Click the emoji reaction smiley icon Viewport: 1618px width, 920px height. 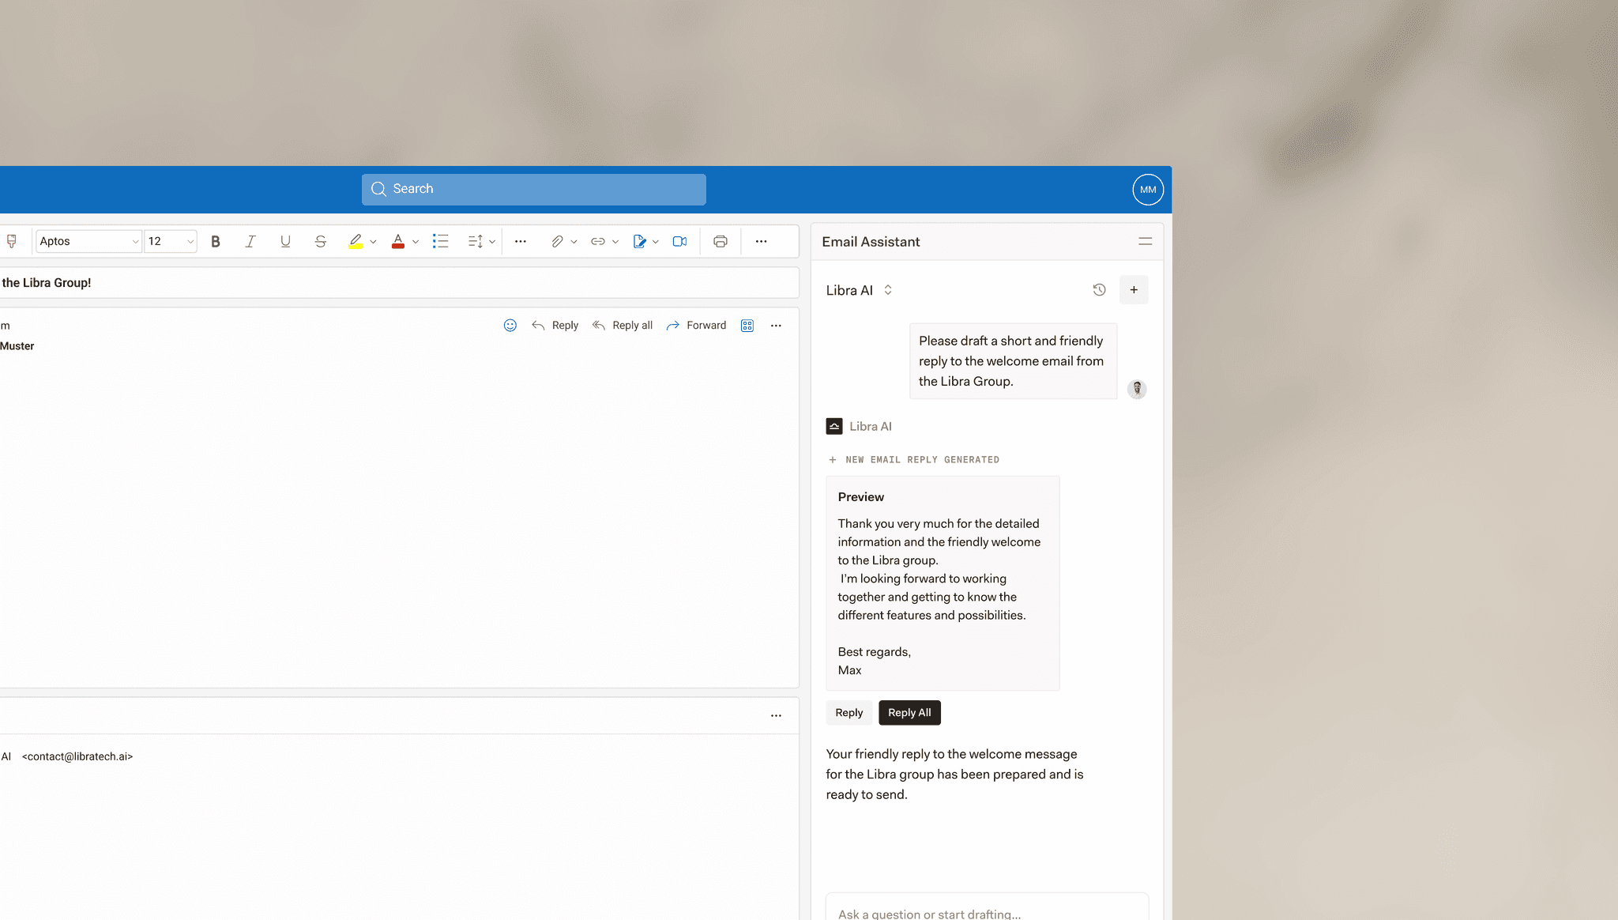(510, 326)
